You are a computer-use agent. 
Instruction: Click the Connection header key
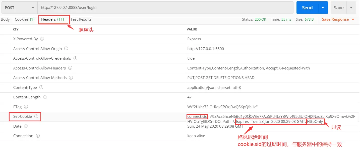click(23, 136)
